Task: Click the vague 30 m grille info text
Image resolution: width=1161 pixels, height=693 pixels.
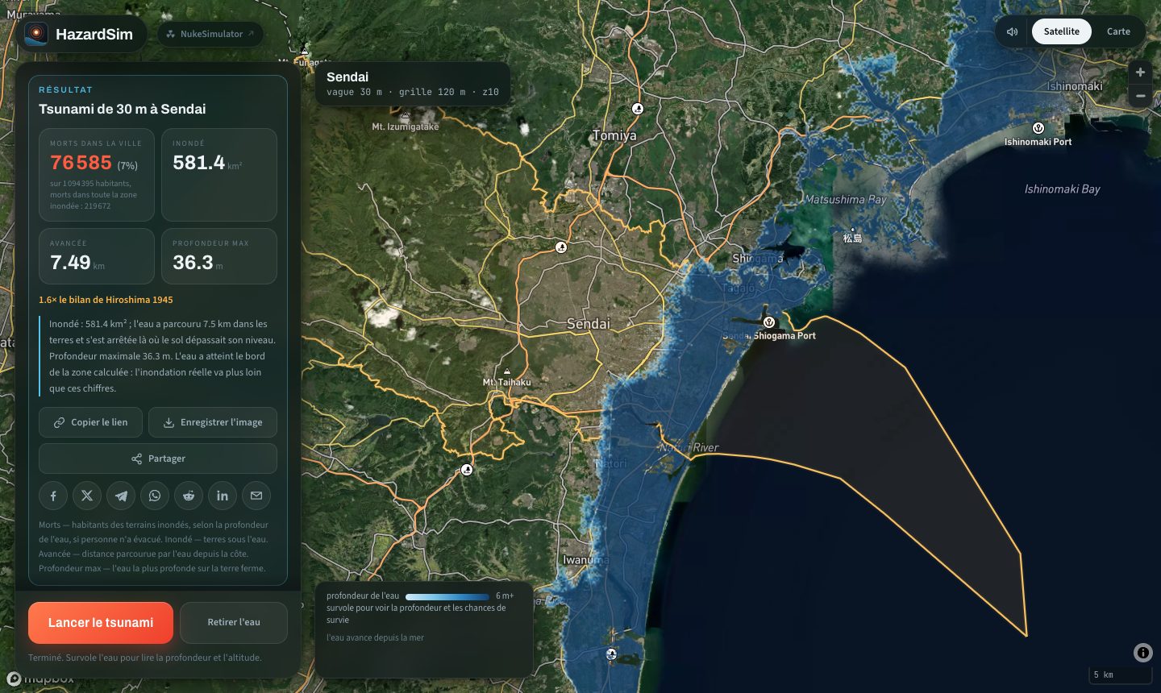Action: 413,92
